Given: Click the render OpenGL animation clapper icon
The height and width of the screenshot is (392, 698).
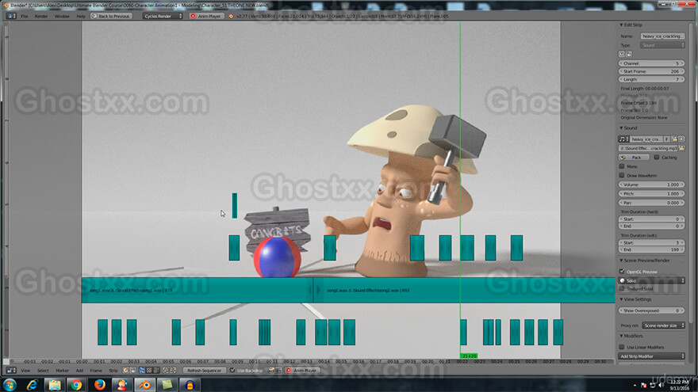Looking at the screenshot, I should pyautogui.click(x=278, y=371).
